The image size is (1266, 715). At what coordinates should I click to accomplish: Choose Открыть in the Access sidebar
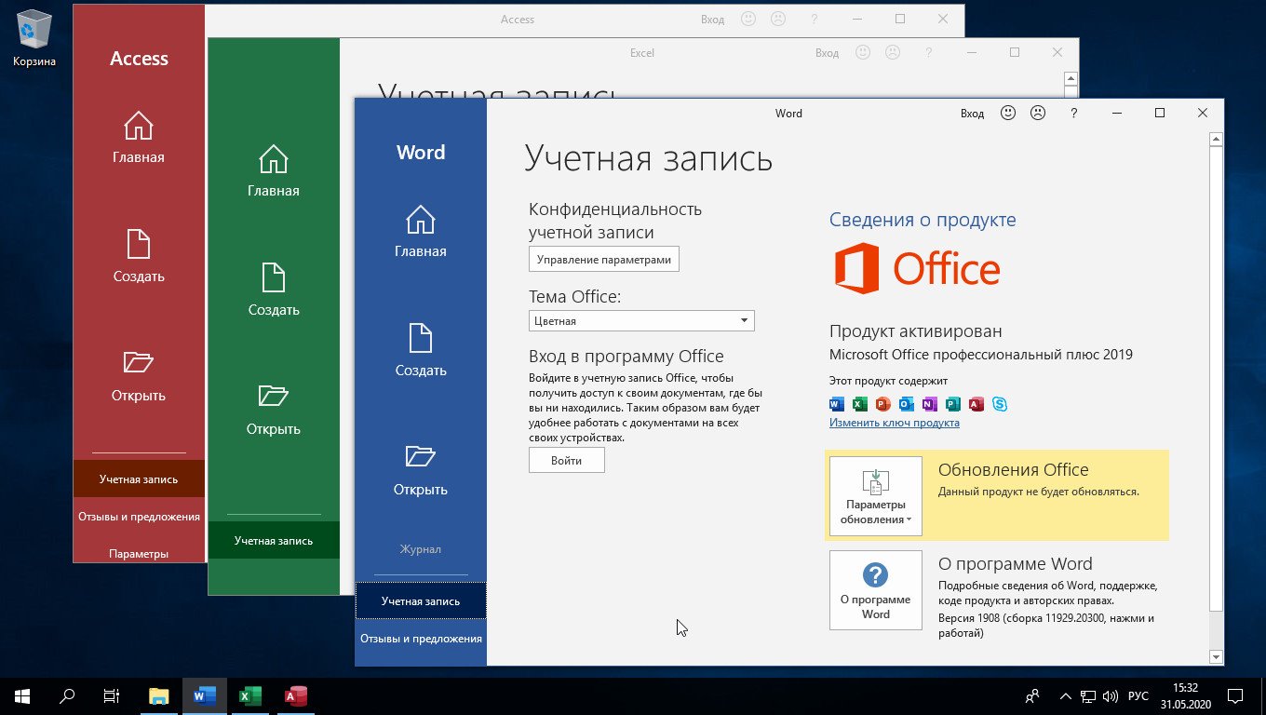click(139, 376)
